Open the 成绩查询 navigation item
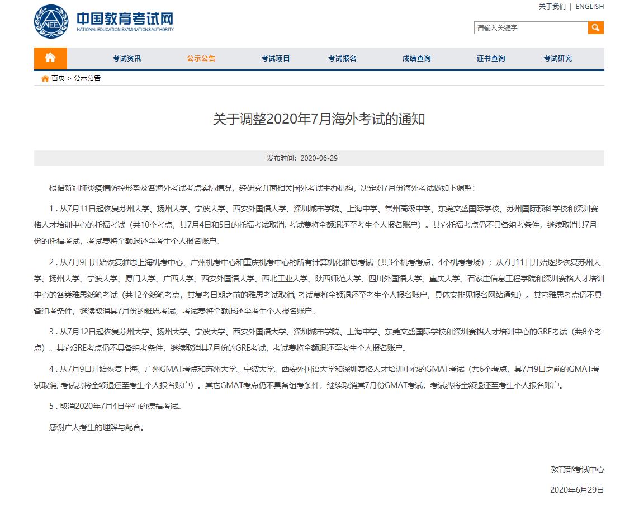This screenshot has width=639, height=505. click(416, 59)
